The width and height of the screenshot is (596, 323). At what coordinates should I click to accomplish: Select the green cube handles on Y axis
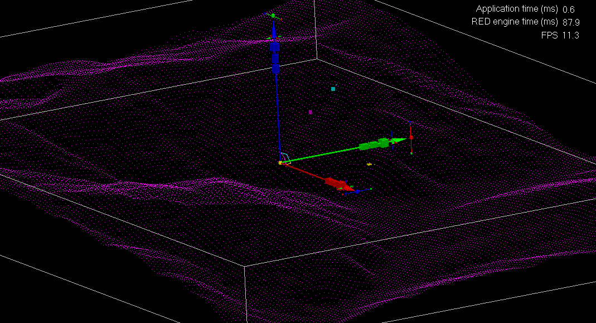tap(374, 145)
